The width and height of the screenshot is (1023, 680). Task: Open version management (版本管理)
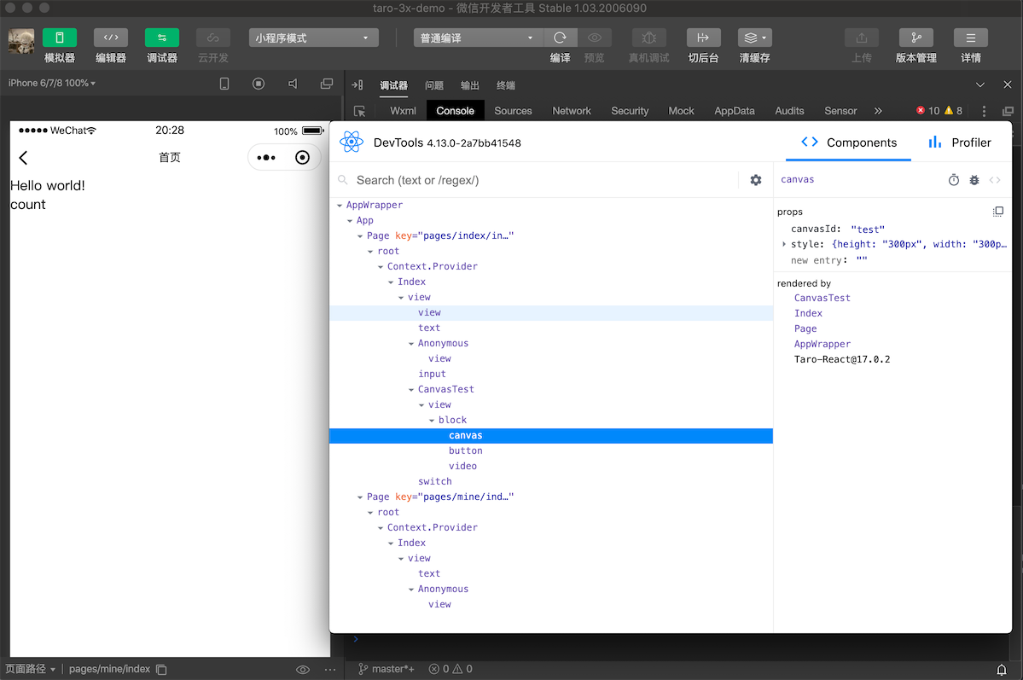(x=916, y=38)
